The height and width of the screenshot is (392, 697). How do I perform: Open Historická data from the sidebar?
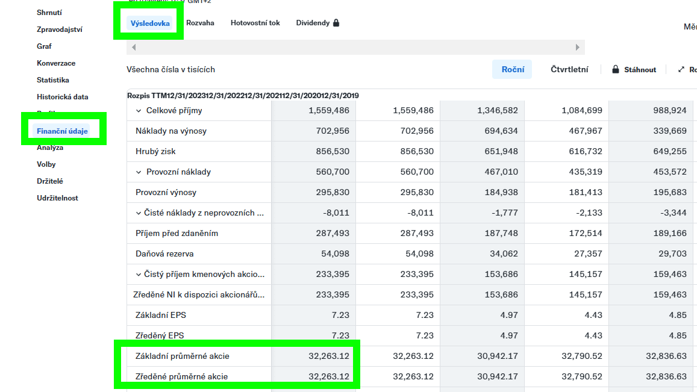[x=64, y=96]
